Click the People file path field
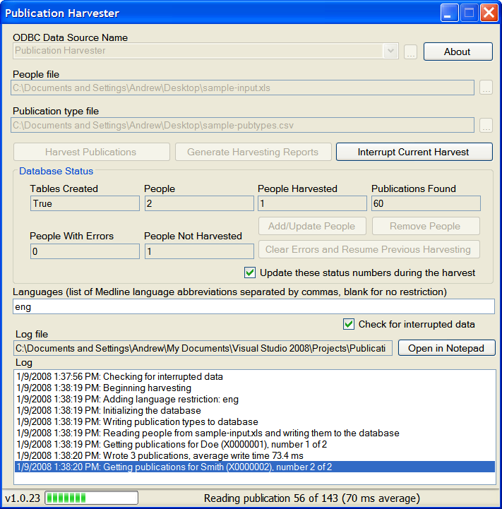Image resolution: width=502 pixels, height=509 pixels. pyautogui.click(x=242, y=88)
